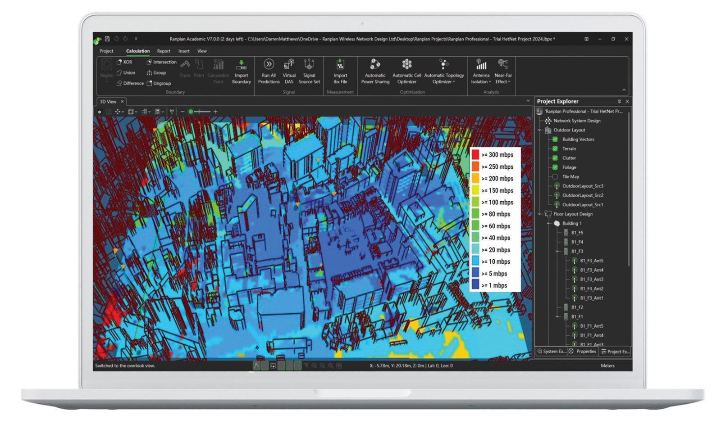Image resolution: width=721 pixels, height=433 pixels.
Task: Close the Project Explorer panel
Action: tap(627, 102)
